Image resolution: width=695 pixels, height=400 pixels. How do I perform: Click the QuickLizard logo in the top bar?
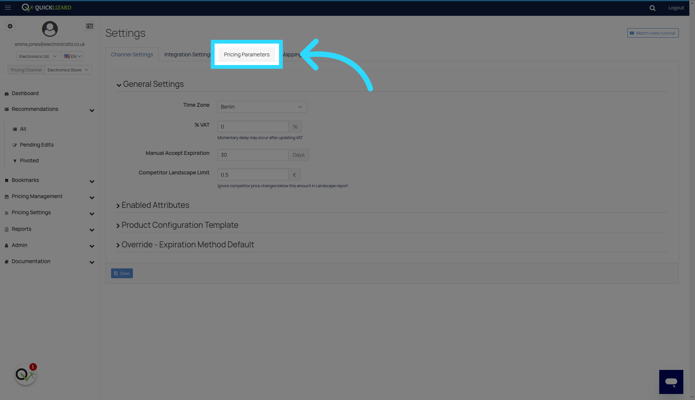[46, 7]
